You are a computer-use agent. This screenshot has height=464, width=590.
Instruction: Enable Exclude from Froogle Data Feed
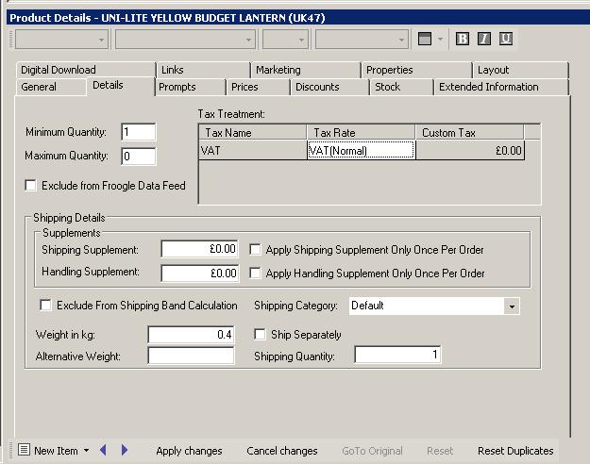pyautogui.click(x=31, y=186)
